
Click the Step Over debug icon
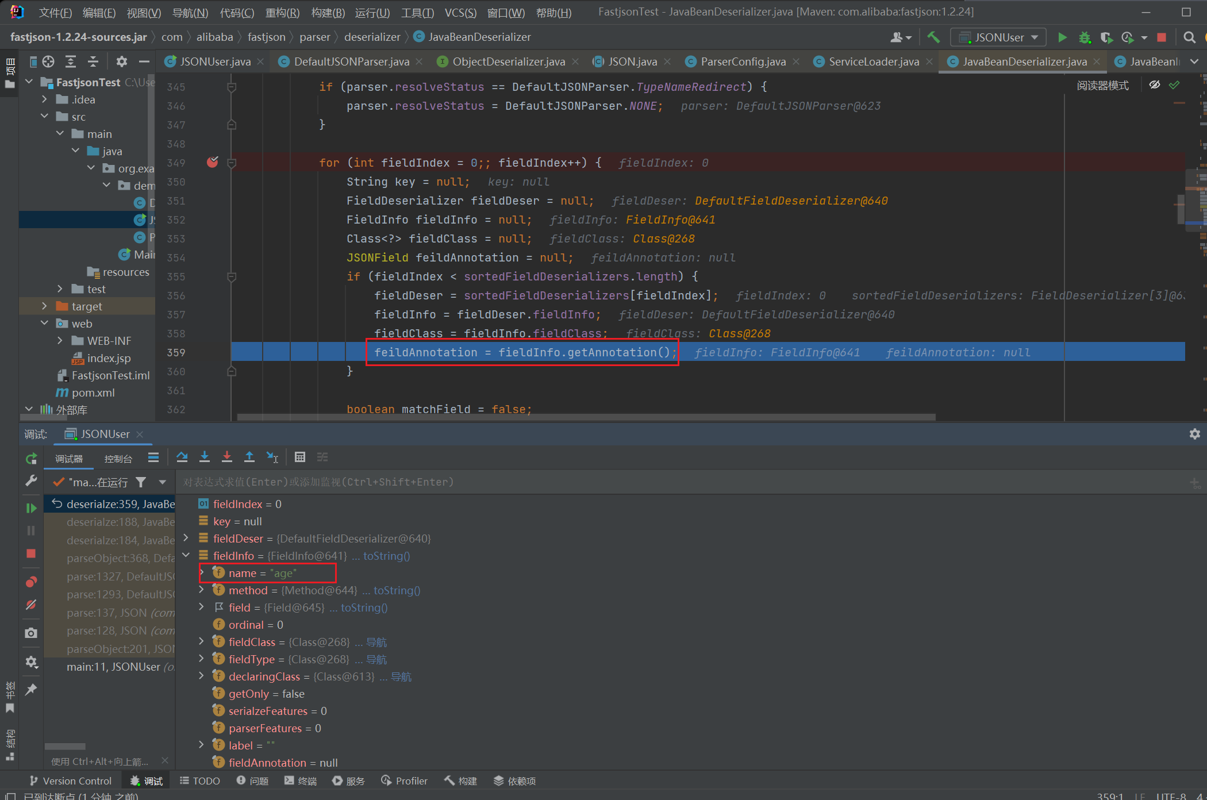click(x=182, y=457)
